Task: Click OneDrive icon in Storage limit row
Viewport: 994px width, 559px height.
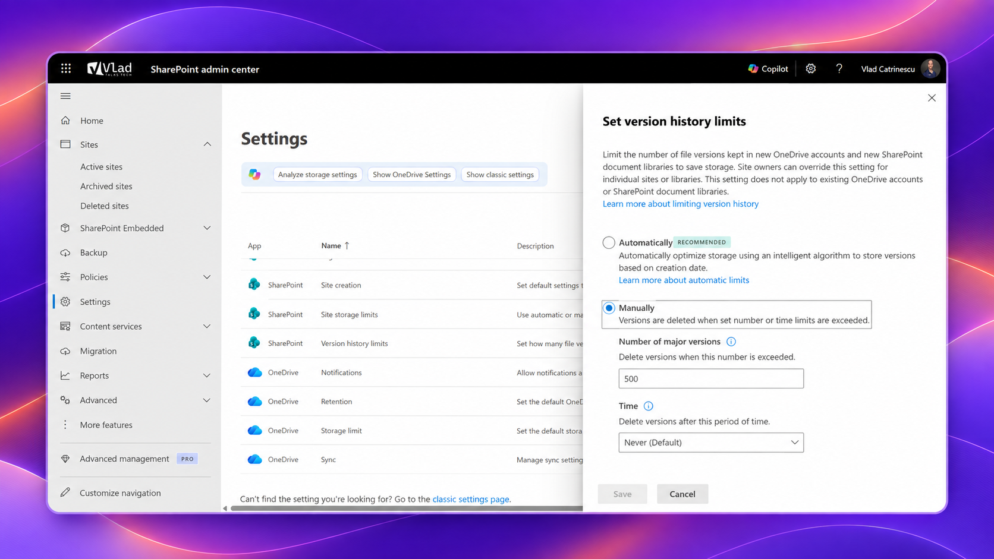Action: tap(254, 430)
